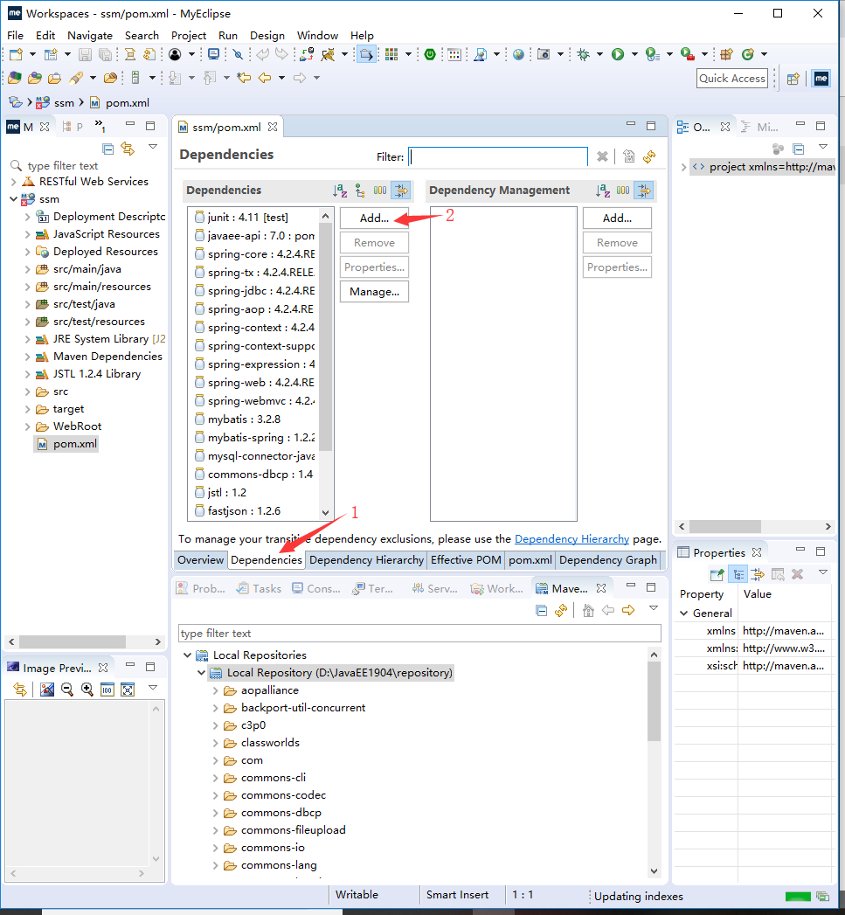
Task: Open the Window menu
Action: tap(317, 36)
